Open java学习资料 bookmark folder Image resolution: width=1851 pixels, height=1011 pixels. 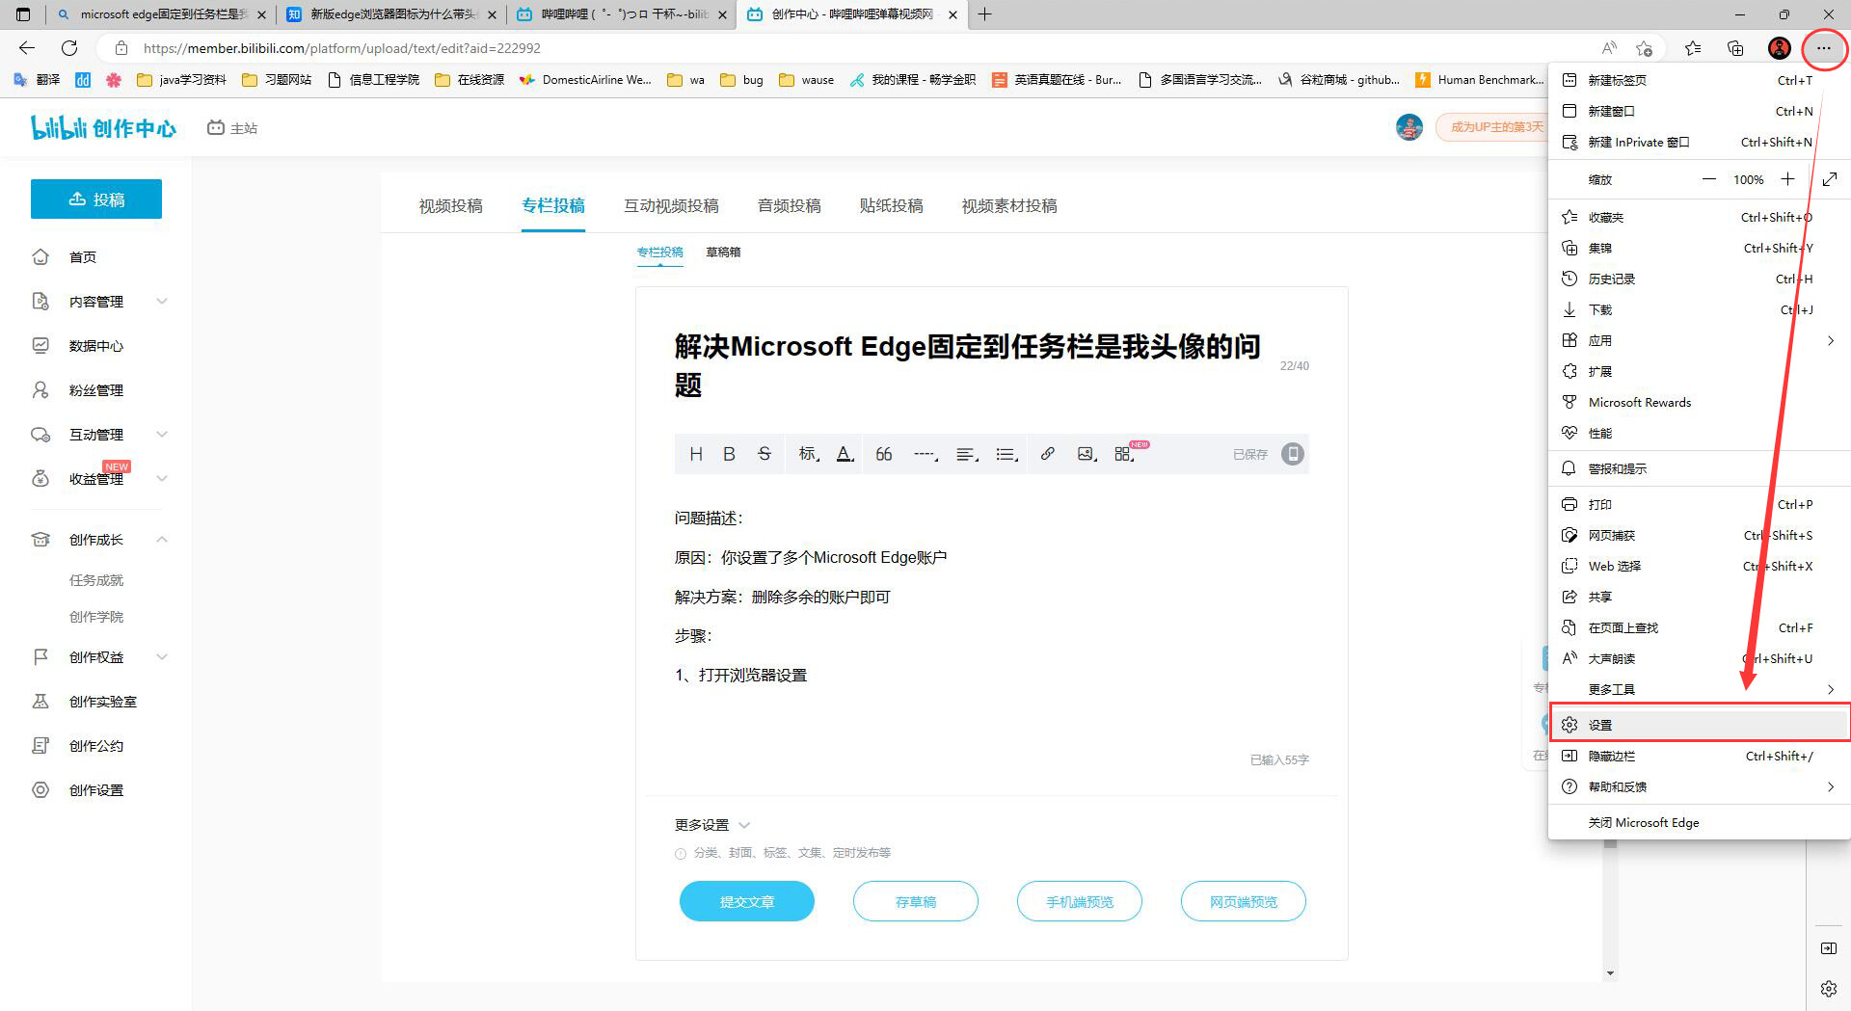(181, 80)
